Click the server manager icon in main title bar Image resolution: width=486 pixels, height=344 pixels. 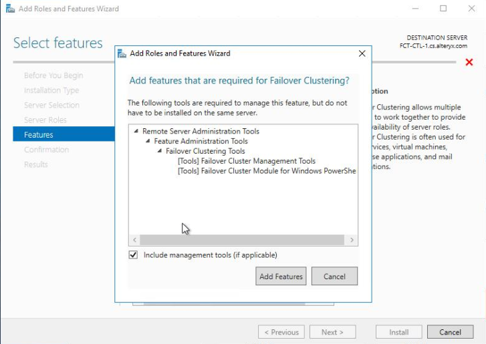[x=8, y=9]
